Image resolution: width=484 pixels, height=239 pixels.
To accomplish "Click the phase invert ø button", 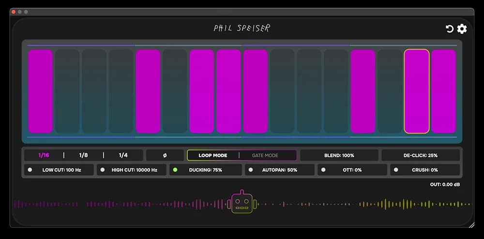I will point(165,155).
